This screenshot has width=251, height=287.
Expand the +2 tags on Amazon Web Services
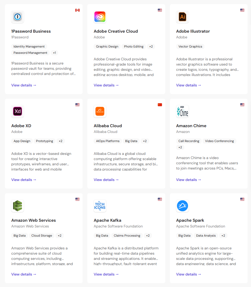click(x=60, y=235)
